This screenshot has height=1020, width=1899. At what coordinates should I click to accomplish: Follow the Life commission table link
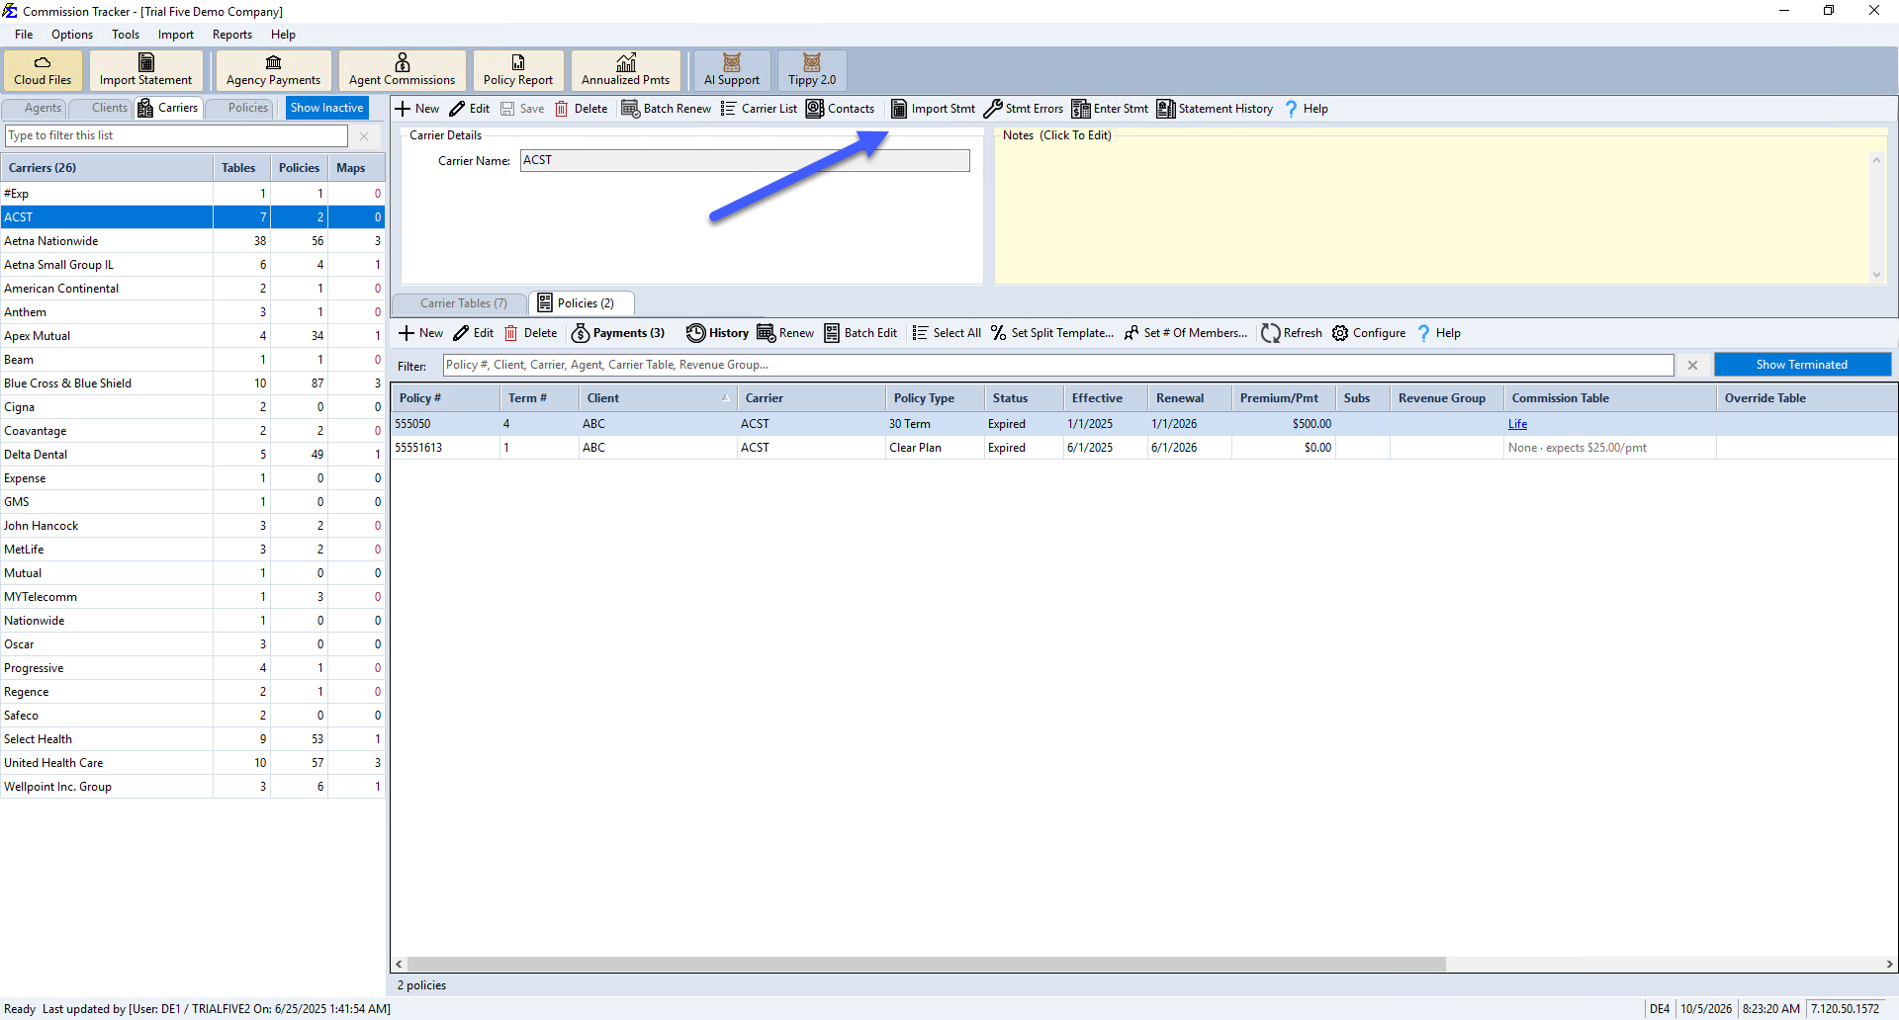[1517, 424]
